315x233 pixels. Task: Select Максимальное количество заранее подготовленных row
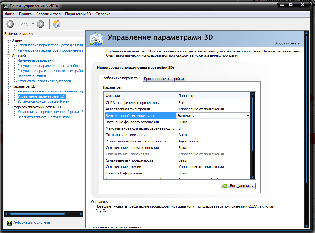pyautogui.click(x=177, y=128)
